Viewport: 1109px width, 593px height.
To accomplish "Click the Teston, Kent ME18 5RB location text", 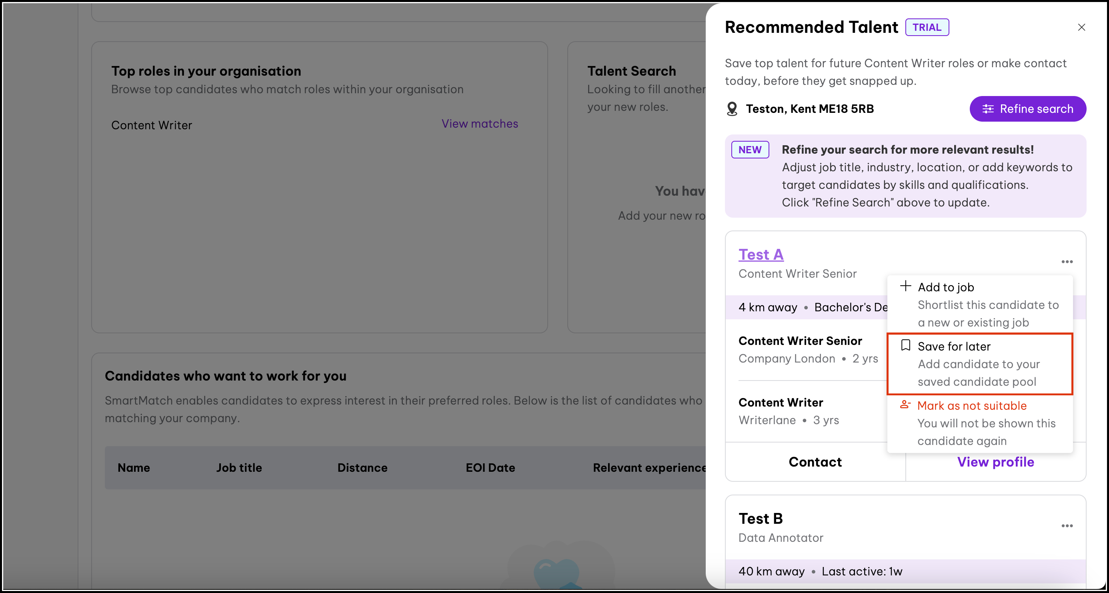I will click(809, 109).
